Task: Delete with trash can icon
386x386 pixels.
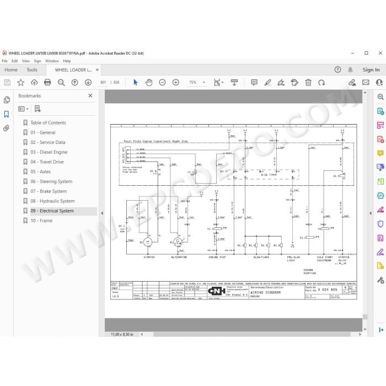Action: [308, 83]
